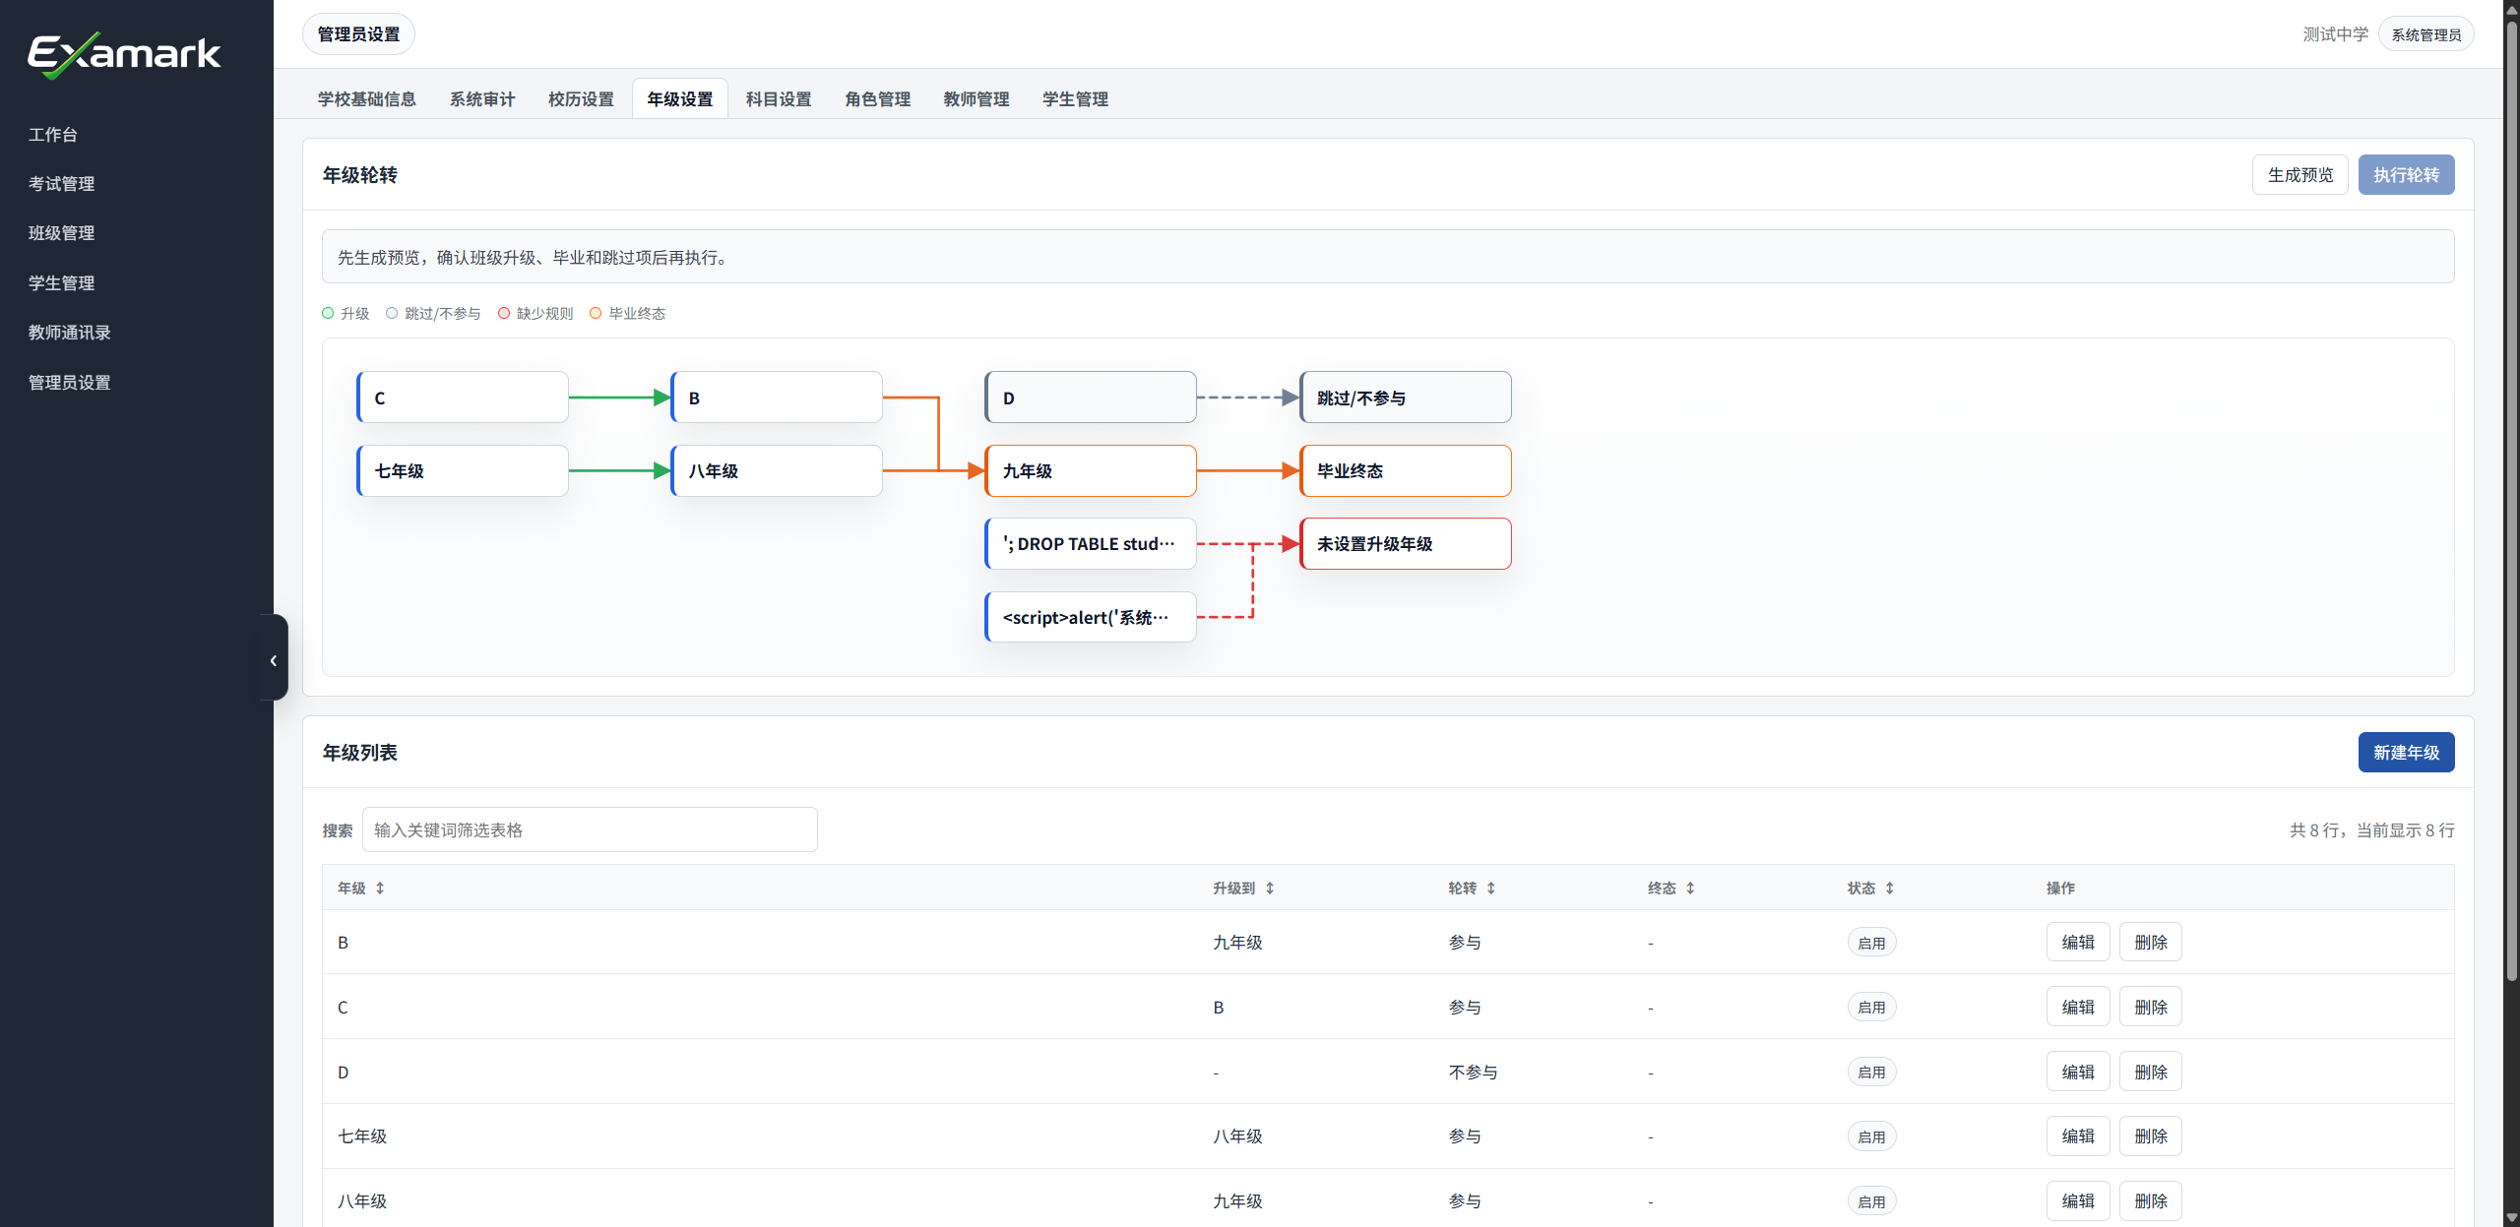
Task: Select the B node in rotation diagram
Action: (x=777, y=398)
